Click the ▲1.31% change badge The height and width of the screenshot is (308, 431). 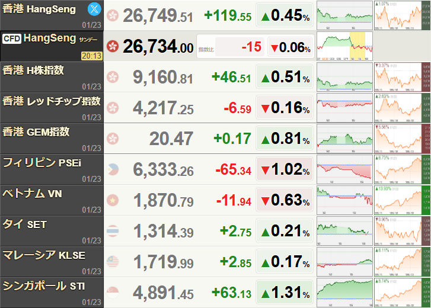pyautogui.click(x=285, y=293)
